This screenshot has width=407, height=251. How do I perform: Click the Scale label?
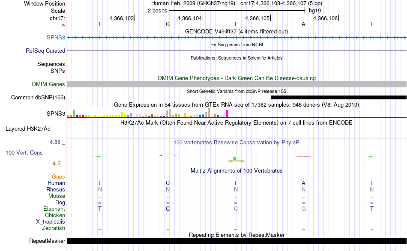coord(58,11)
